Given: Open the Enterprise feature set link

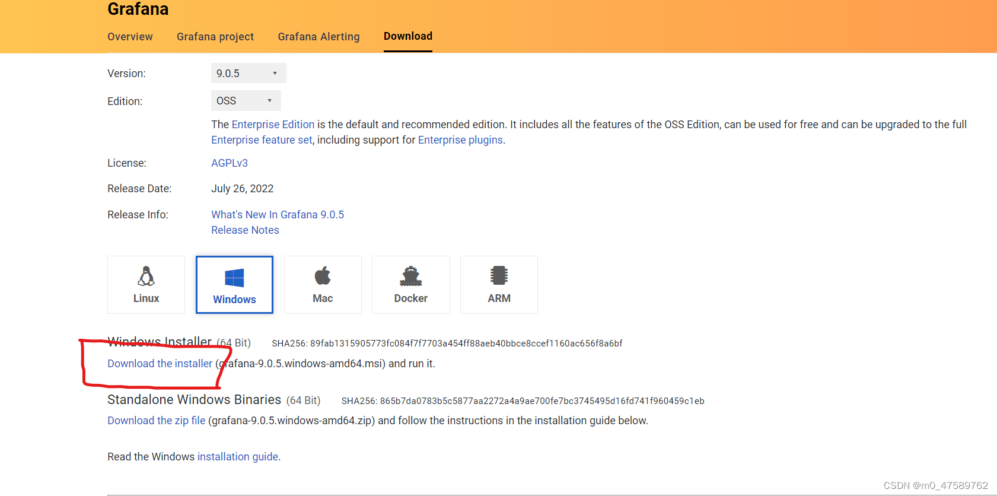Looking at the screenshot, I should [x=262, y=140].
